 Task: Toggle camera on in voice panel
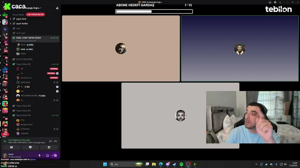12,147
